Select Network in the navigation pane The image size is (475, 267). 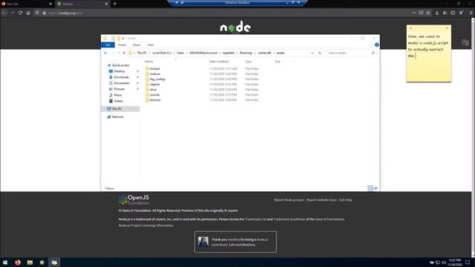(117, 117)
